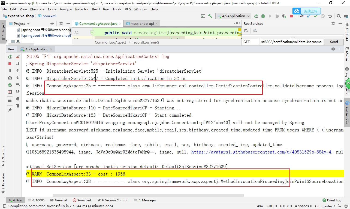Hide the Run tool window
This screenshot has width=350, height=209.
pos(340,49)
